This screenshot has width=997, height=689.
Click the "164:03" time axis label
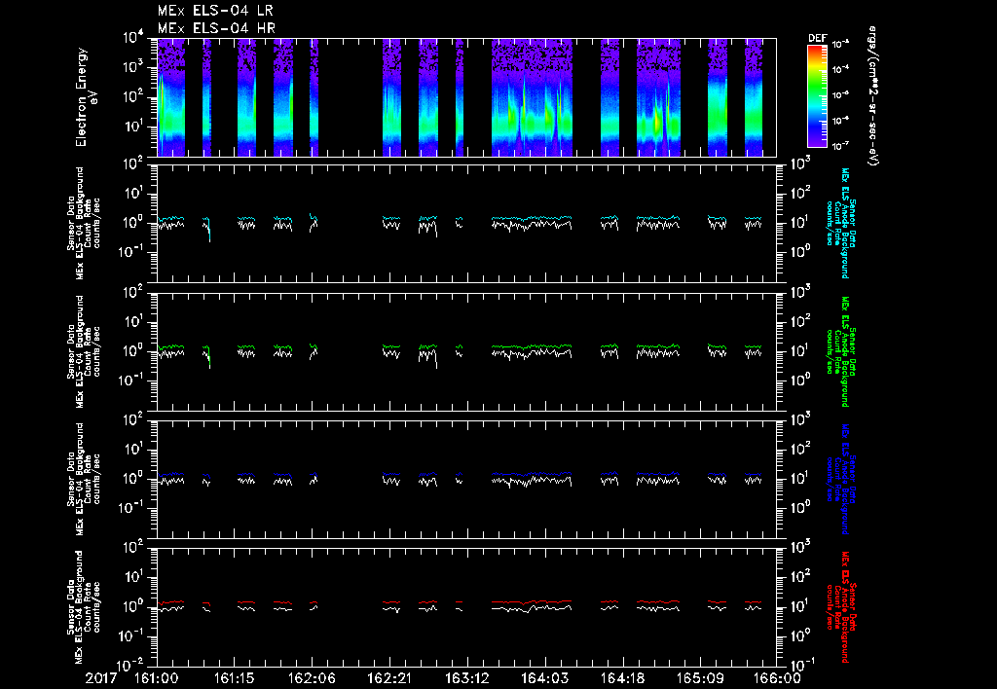[x=544, y=678]
